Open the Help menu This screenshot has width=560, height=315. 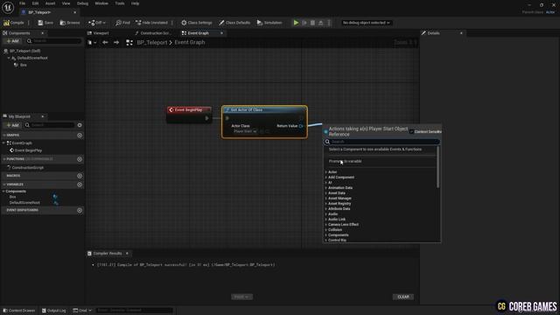[135, 3]
